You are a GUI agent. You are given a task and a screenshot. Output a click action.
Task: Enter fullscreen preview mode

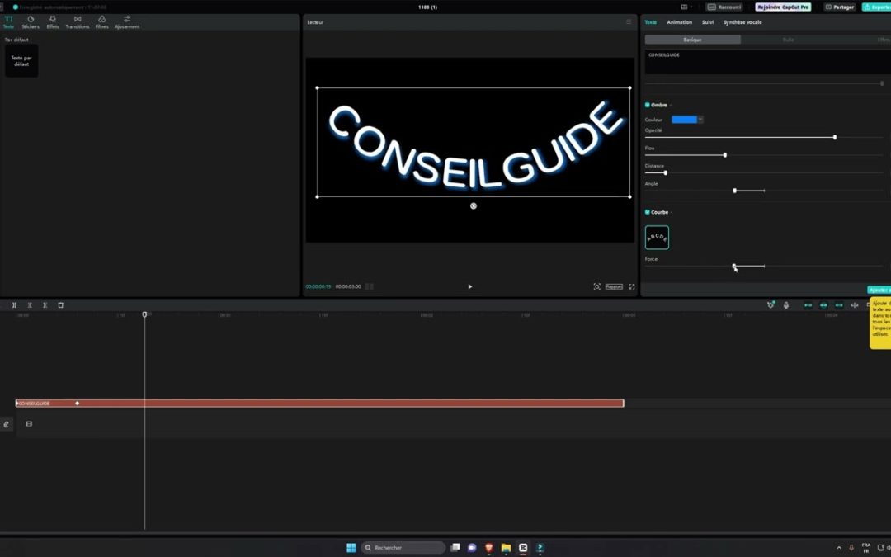631,286
